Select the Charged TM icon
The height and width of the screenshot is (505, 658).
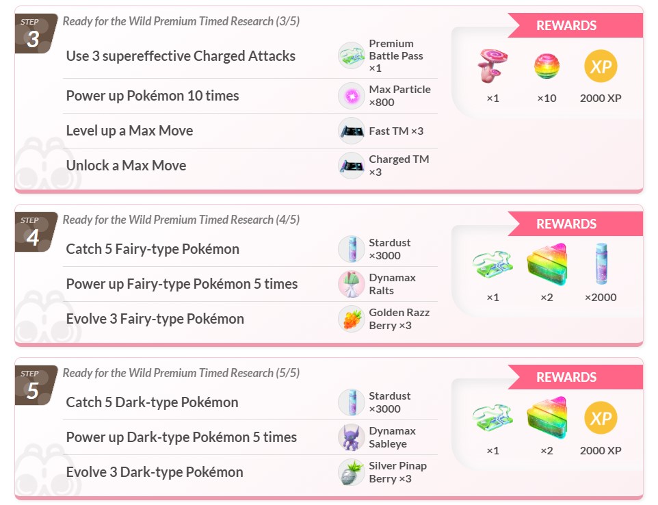[352, 166]
